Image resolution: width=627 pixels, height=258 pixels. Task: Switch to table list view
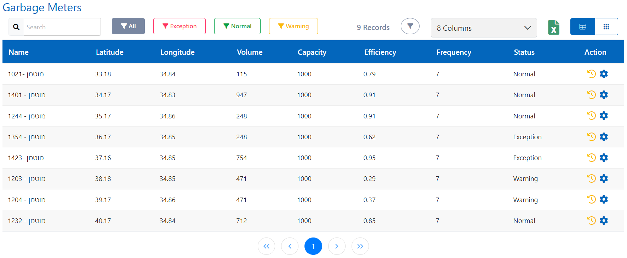click(582, 27)
